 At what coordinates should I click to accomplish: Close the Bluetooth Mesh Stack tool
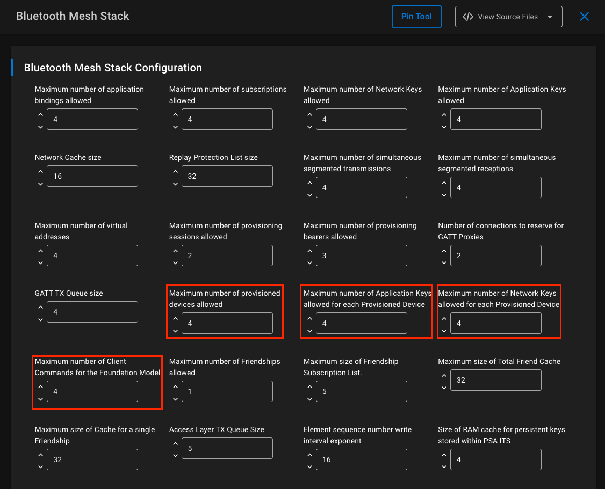(584, 16)
